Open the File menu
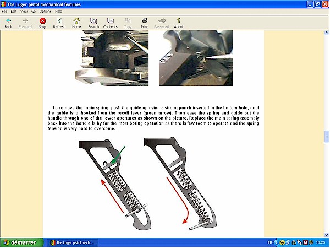Viewport: 330px width, 248px height. coord(4,12)
